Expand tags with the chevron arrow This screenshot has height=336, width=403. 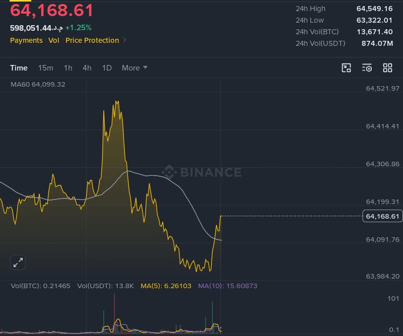coord(124,40)
